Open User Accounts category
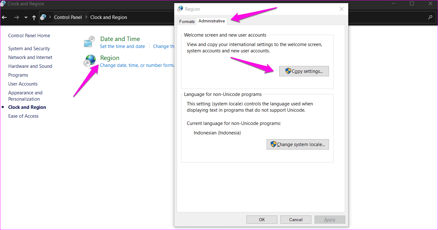The height and width of the screenshot is (230, 438). 23,84
